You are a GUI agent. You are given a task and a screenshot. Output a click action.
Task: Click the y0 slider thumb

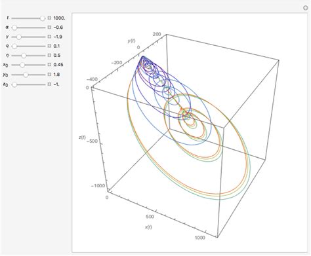pyautogui.click(x=26, y=75)
